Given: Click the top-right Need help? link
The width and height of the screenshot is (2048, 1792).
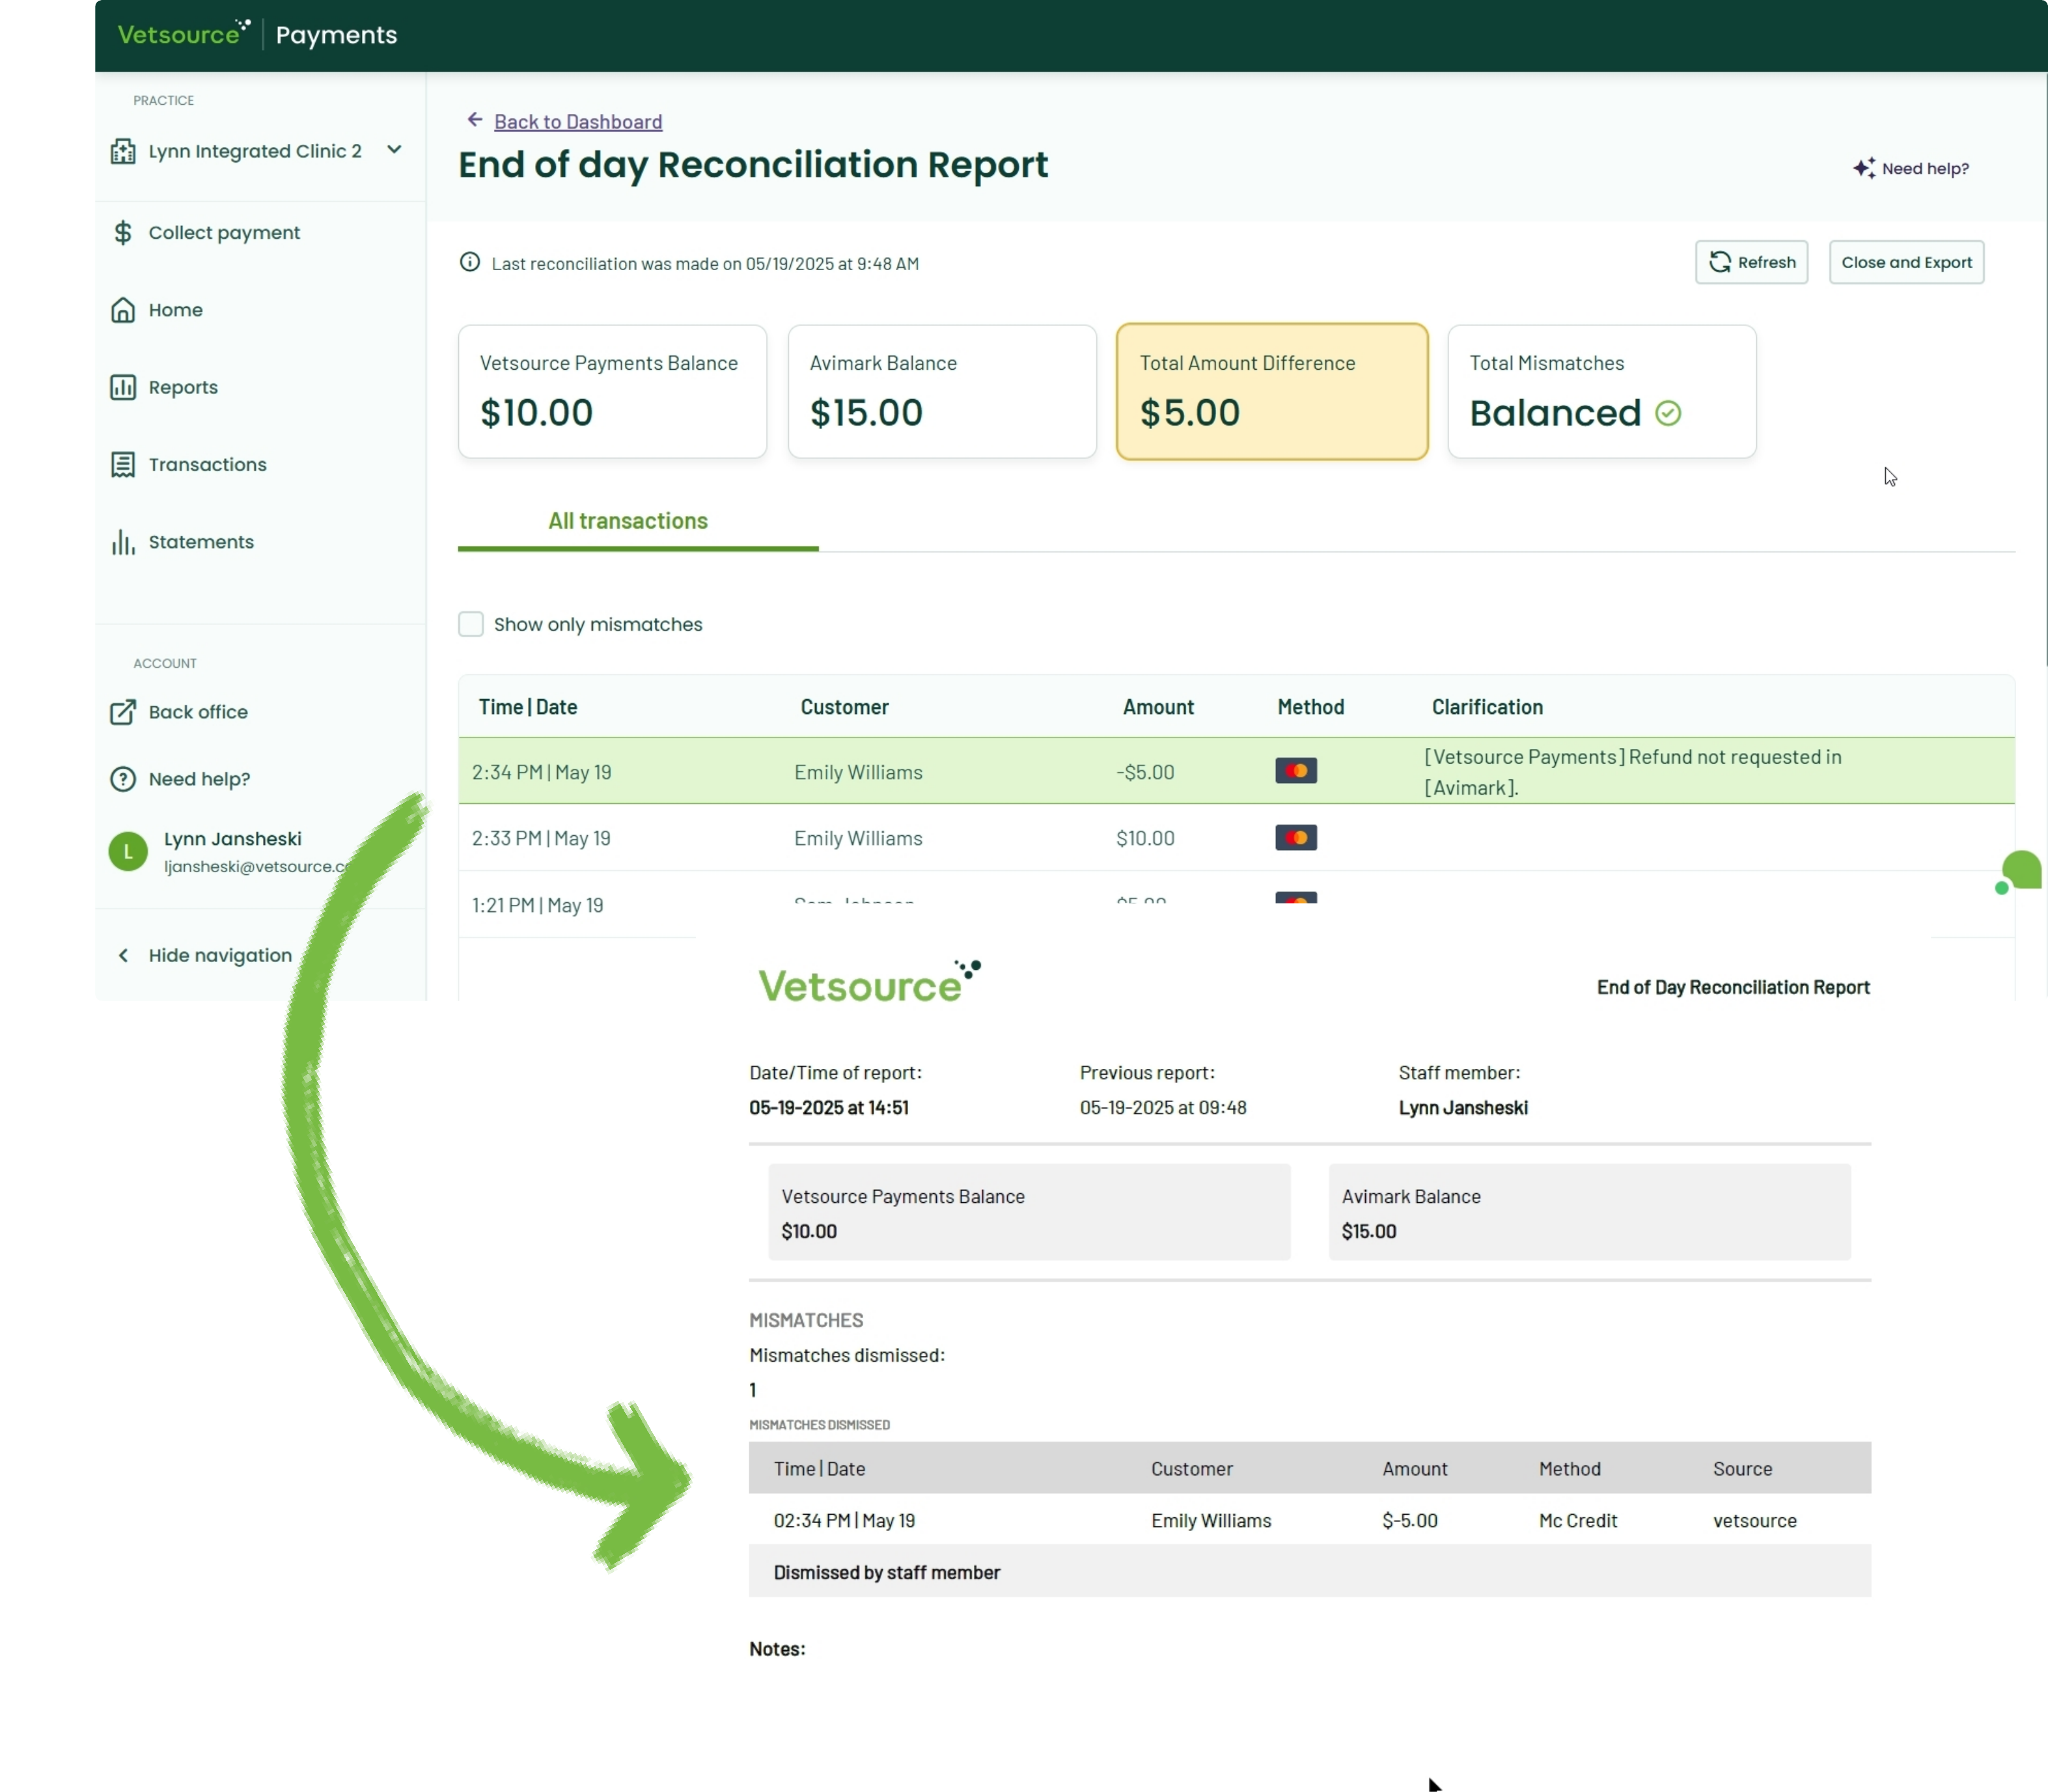Looking at the screenshot, I should (1925, 168).
